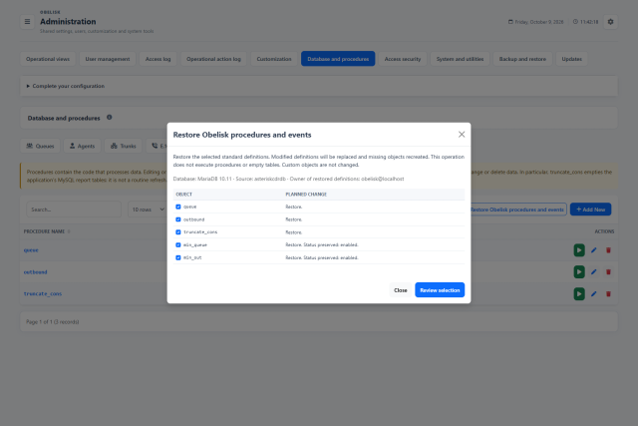The height and width of the screenshot is (426, 638).
Task: Run the truncate_cons procedure
Action: pyautogui.click(x=579, y=293)
